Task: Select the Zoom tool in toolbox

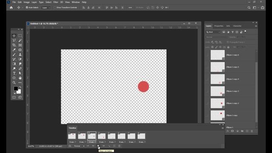Action: [14, 82]
